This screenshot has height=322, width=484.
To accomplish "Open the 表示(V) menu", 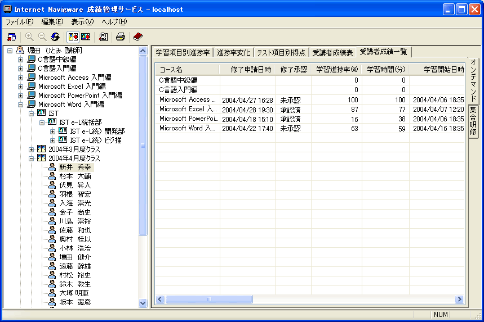I will pyautogui.click(x=82, y=22).
